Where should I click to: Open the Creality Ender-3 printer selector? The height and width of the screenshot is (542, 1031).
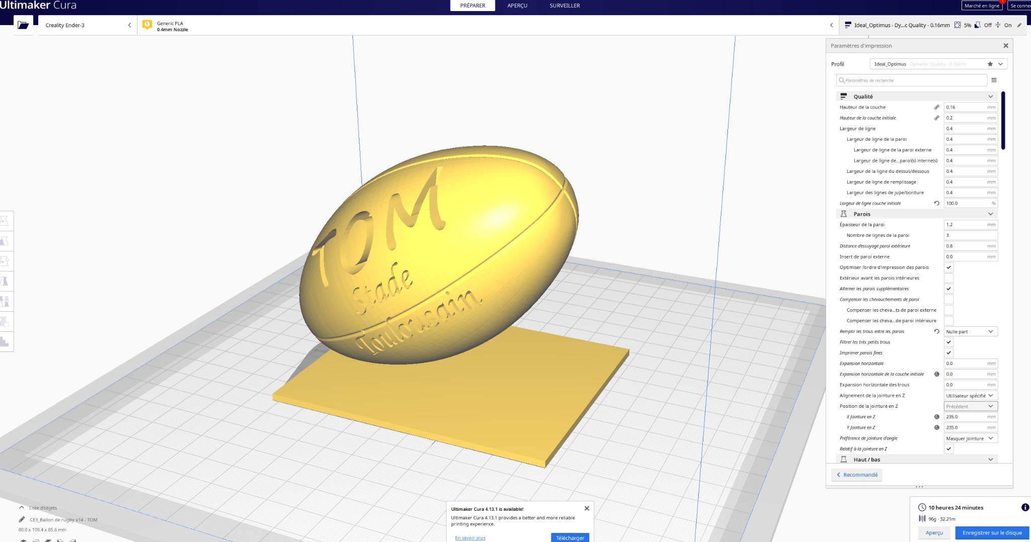88,25
